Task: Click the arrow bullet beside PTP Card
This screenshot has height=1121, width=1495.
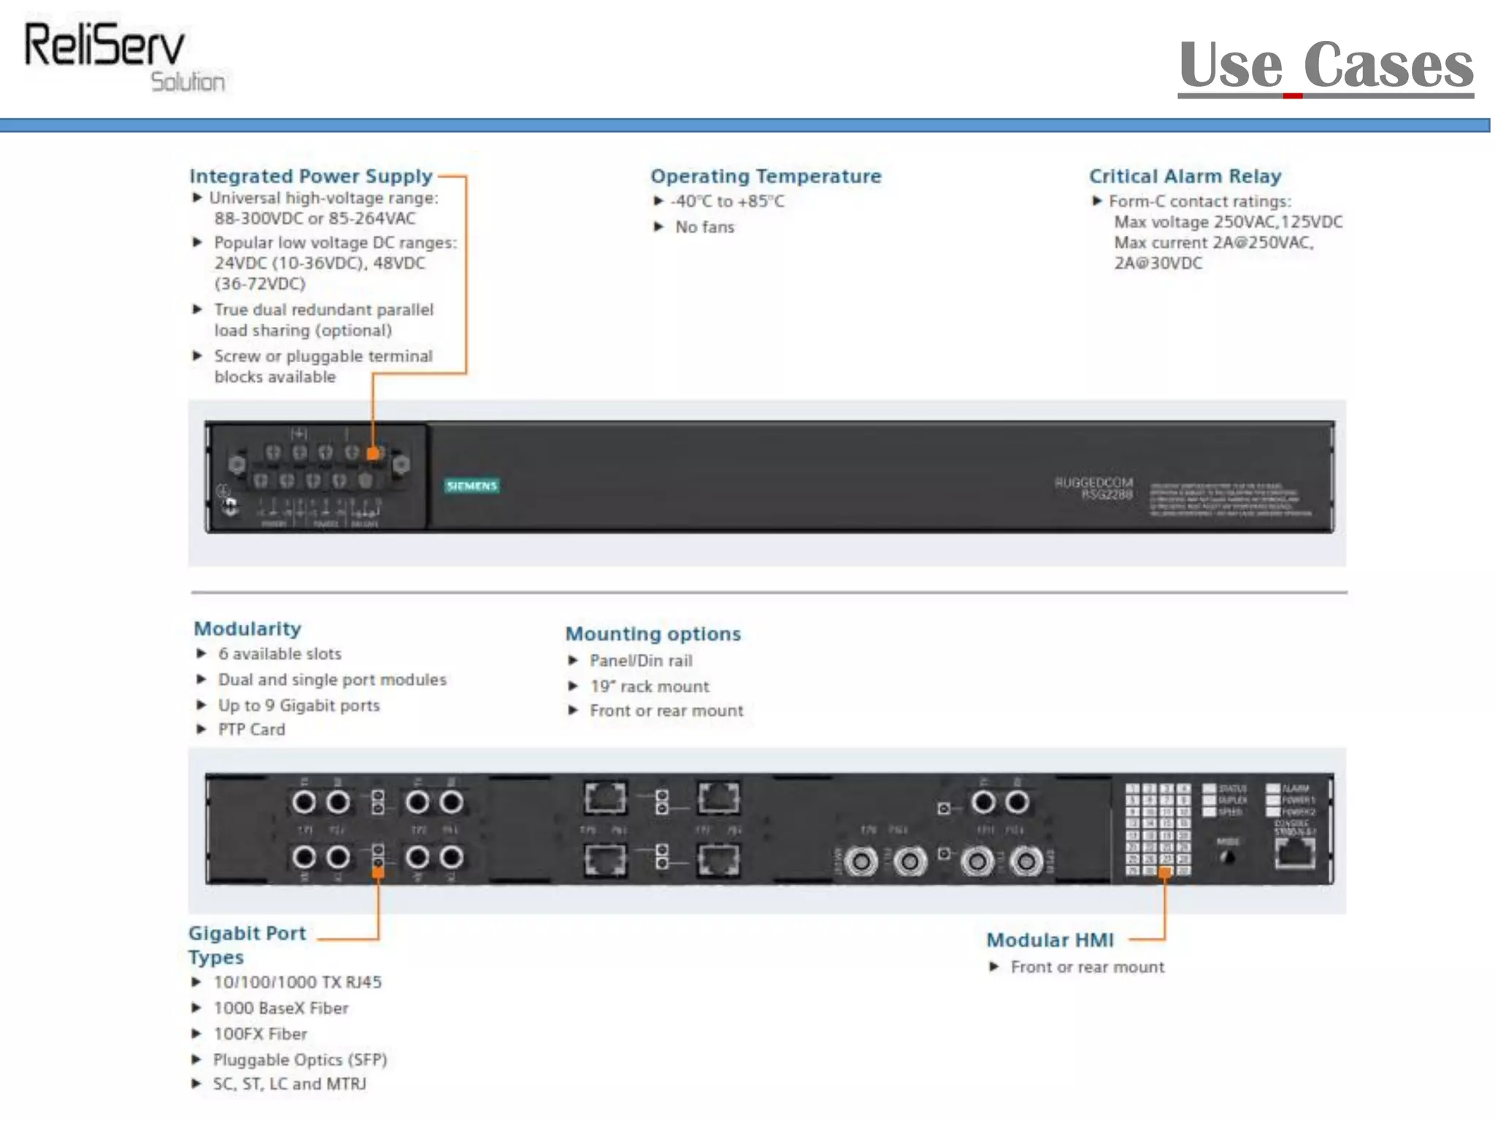Action: (201, 729)
